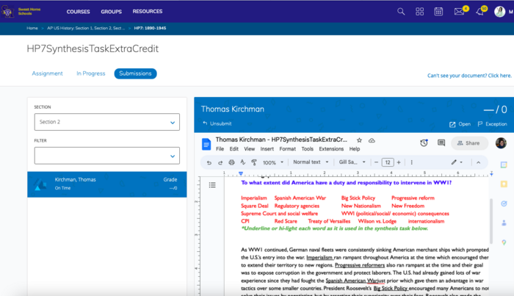Star the Google Docs document

point(359,140)
